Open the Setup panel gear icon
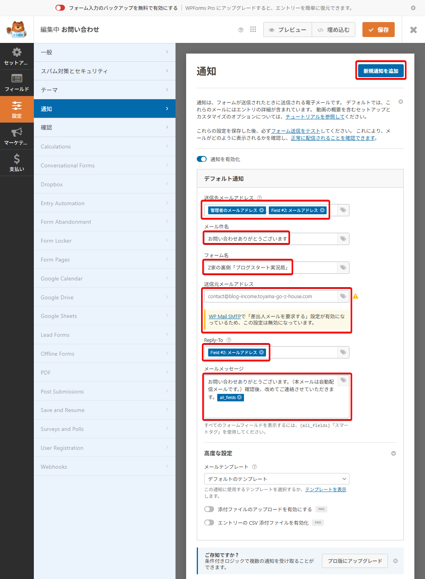425x579 pixels. click(x=17, y=56)
